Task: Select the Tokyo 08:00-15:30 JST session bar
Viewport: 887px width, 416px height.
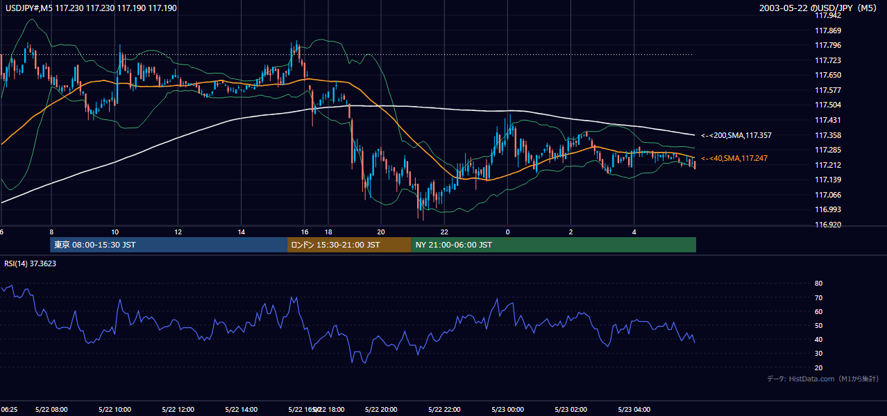Action: [x=169, y=245]
